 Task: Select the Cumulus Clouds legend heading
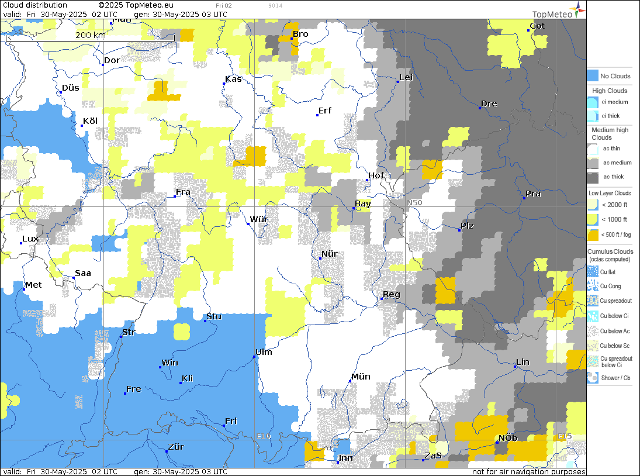610,251
